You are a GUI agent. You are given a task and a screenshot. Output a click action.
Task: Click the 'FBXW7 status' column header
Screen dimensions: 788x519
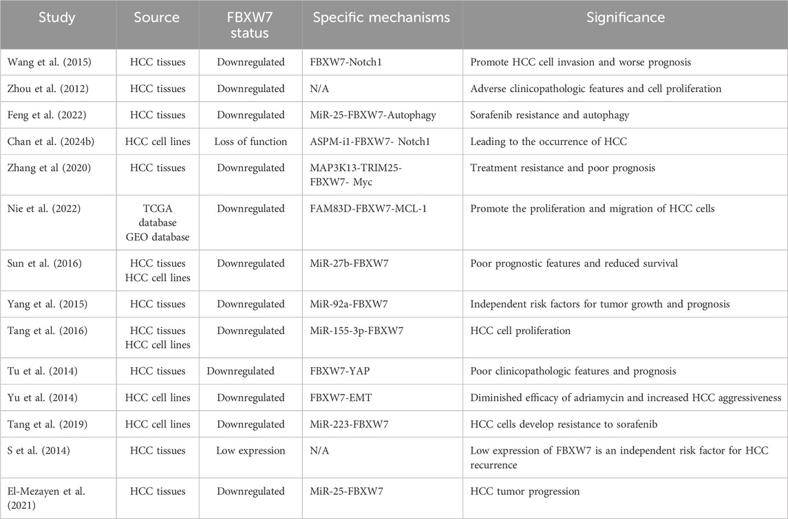(250, 25)
